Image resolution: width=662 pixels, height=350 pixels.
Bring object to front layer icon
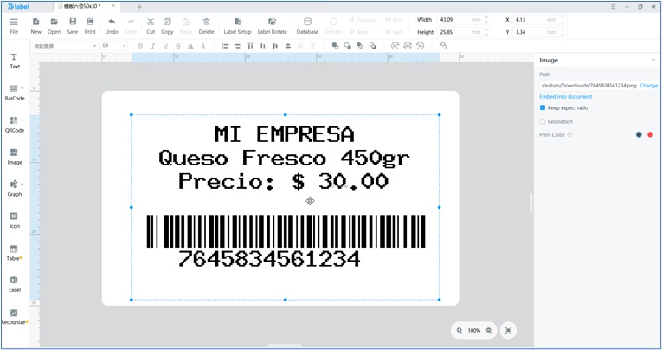click(x=335, y=46)
